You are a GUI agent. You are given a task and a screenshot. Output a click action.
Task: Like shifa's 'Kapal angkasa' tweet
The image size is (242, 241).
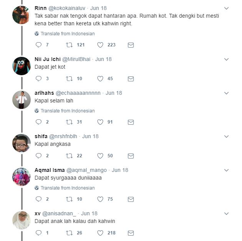pos(100,156)
